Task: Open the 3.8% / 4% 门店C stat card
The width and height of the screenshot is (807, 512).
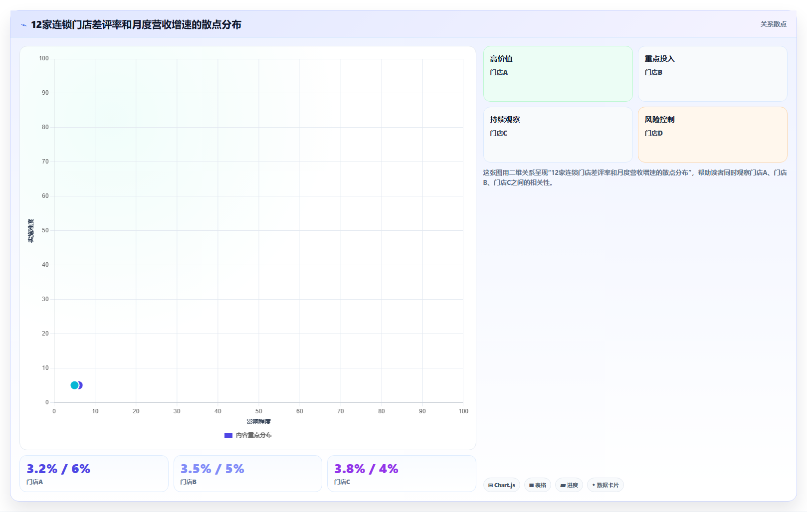Action: pyautogui.click(x=402, y=474)
